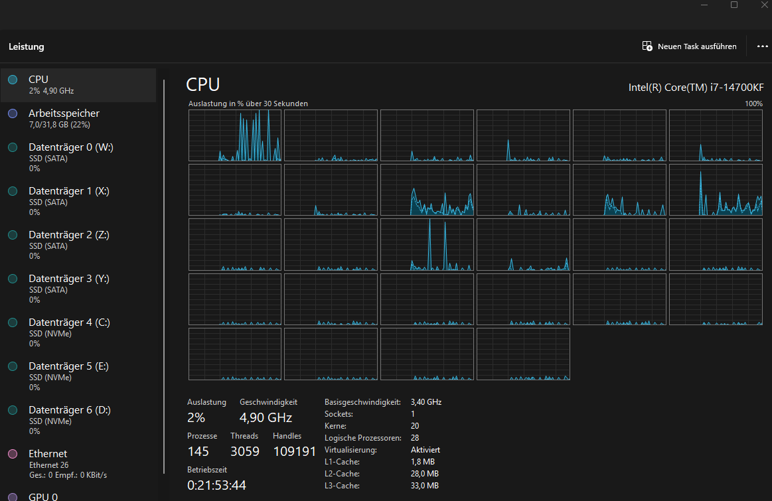Click the L3-Cache 33,0 MB value

coord(424,486)
